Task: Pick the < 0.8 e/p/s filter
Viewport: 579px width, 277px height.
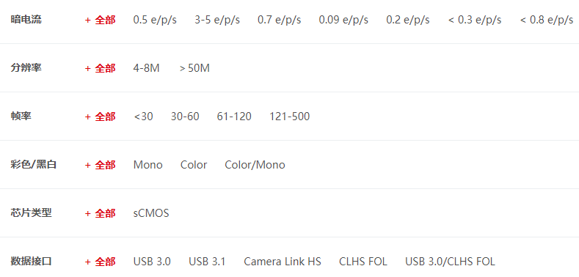Action: tap(547, 20)
